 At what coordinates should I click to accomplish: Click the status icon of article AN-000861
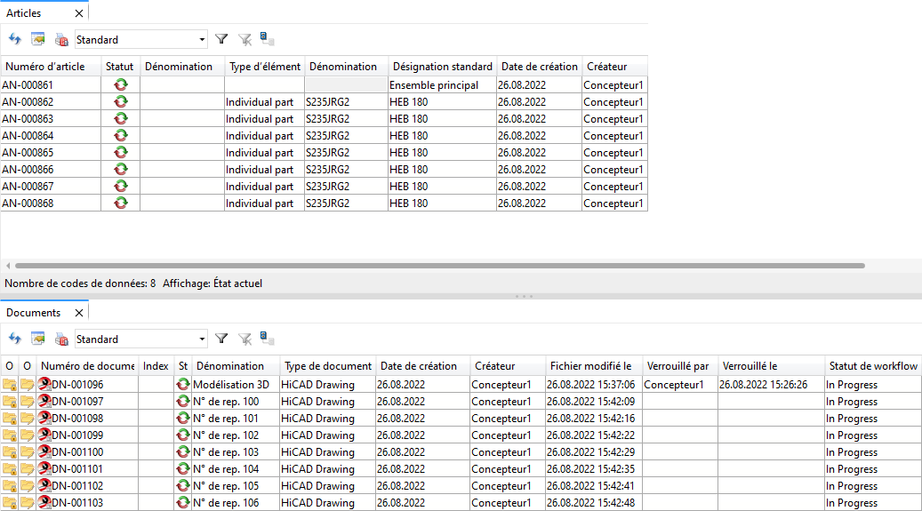[x=120, y=85]
